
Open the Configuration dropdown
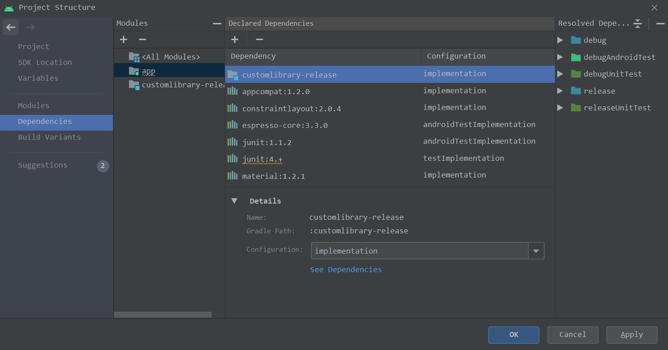click(x=536, y=251)
